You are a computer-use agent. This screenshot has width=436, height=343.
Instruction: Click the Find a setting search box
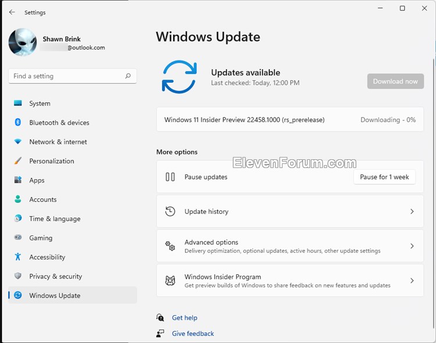coord(73,76)
